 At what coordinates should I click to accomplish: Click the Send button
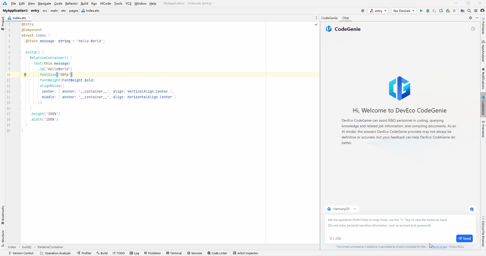[464, 238]
